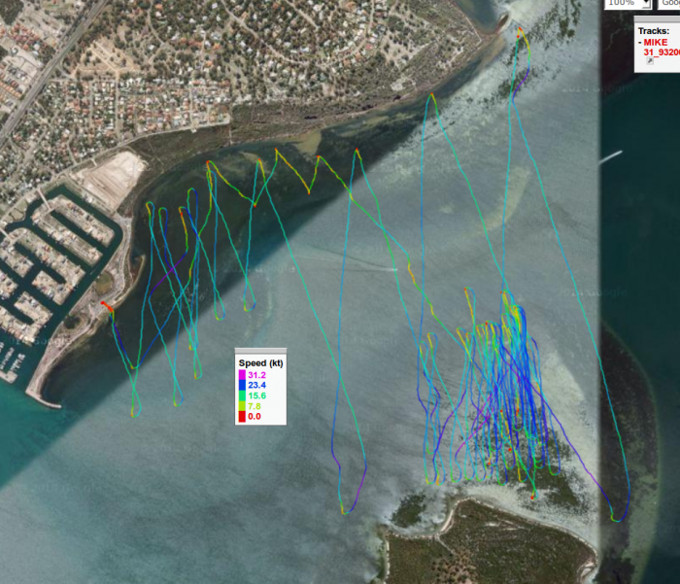Screen dimensions: 680x584
Task: Select the yellow-green 7.8 speed swatch
Action: 242,406
